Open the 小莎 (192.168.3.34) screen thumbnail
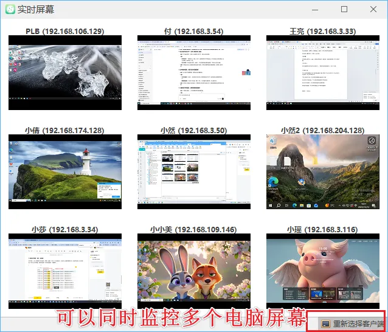 pyautogui.click(x=65, y=271)
